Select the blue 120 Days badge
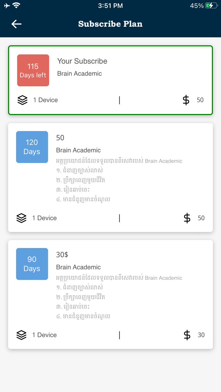This screenshot has height=392, width=221. click(x=32, y=147)
